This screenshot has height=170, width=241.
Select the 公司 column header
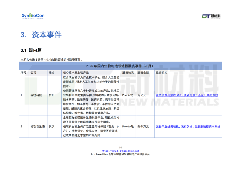pos(33,73)
